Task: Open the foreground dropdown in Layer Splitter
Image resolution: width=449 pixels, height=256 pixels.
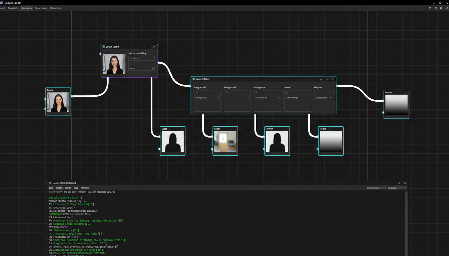Action: pyautogui.click(x=207, y=97)
